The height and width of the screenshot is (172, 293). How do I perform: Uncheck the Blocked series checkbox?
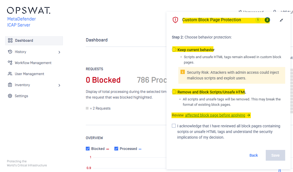click(x=88, y=149)
